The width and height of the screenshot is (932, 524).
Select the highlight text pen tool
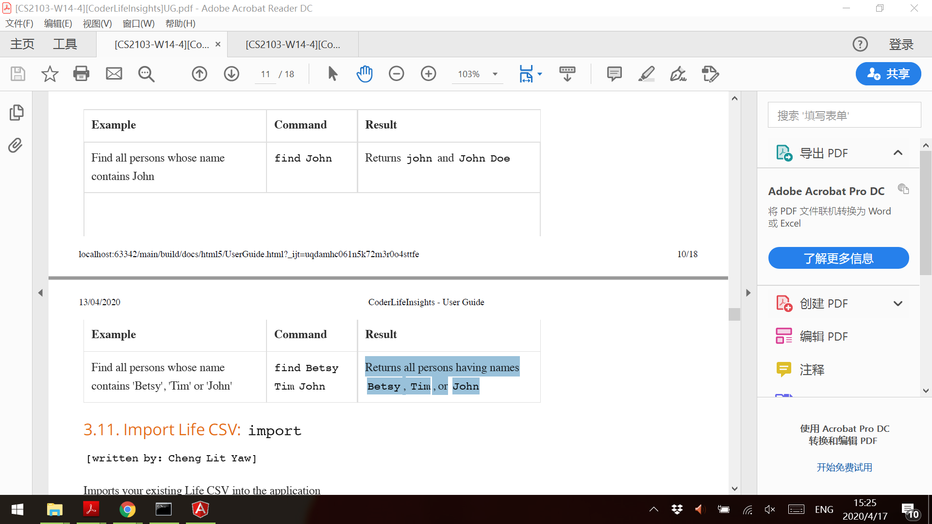(646, 74)
